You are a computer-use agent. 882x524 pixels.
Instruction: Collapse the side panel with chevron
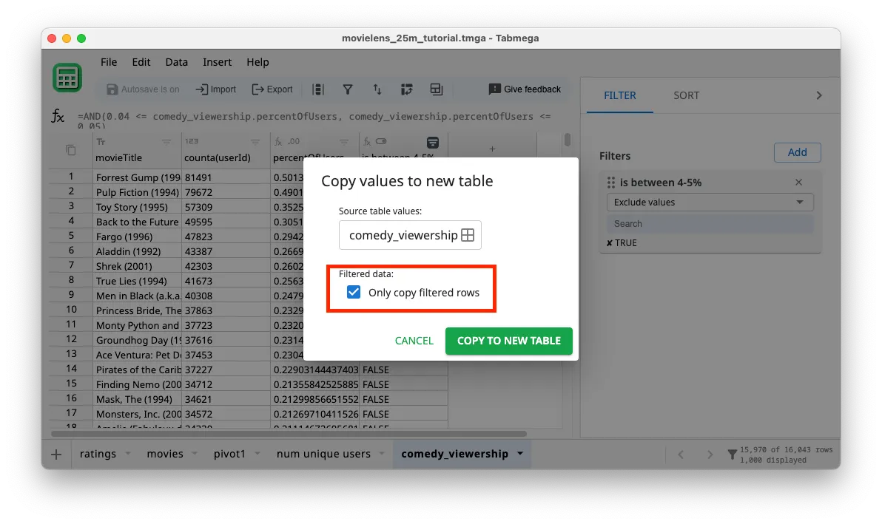[818, 95]
